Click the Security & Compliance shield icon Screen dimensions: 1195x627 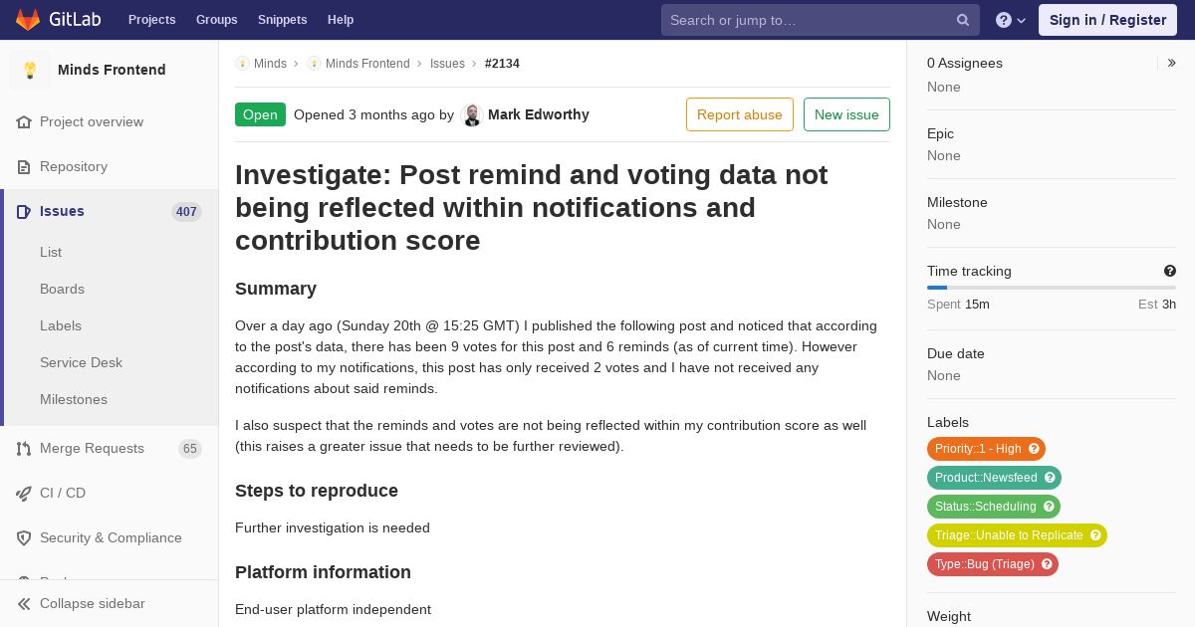pos(24,538)
